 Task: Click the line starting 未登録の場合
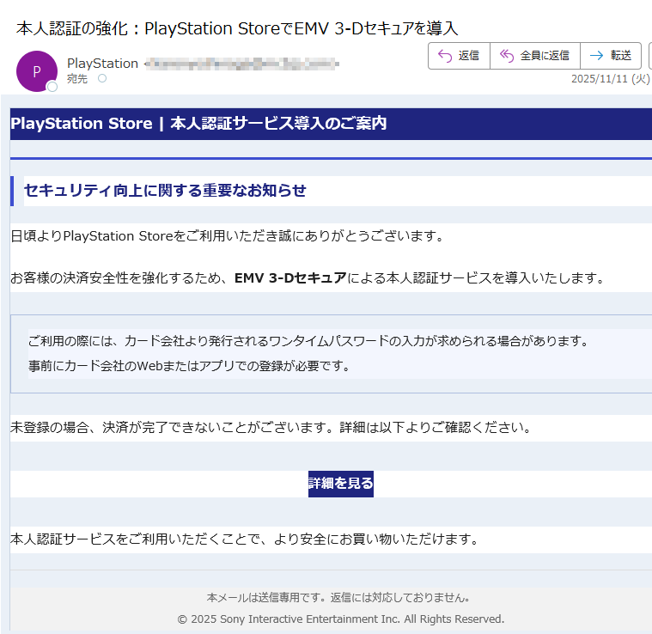coord(271,427)
